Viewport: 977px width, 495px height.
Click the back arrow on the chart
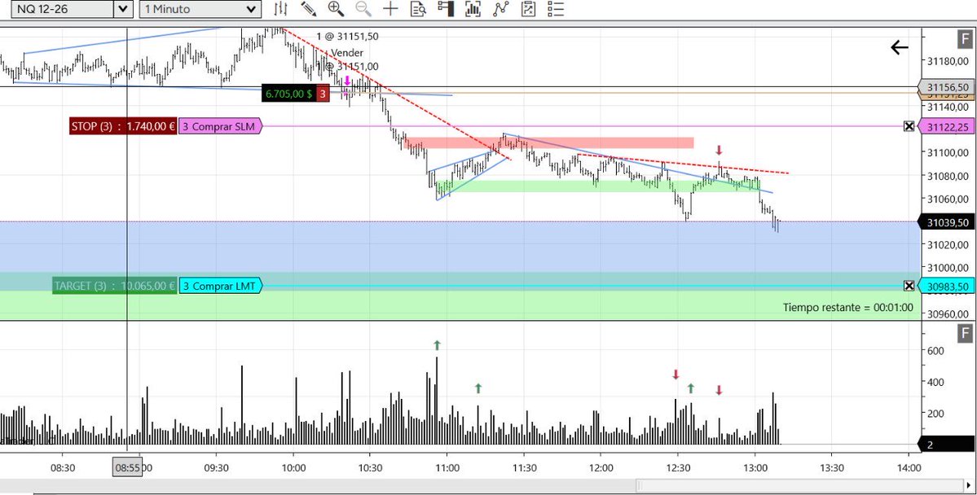pyautogui.click(x=899, y=47)
